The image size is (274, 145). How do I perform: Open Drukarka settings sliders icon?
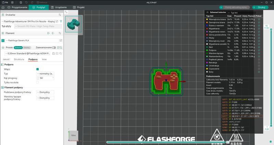pos(60,15)
